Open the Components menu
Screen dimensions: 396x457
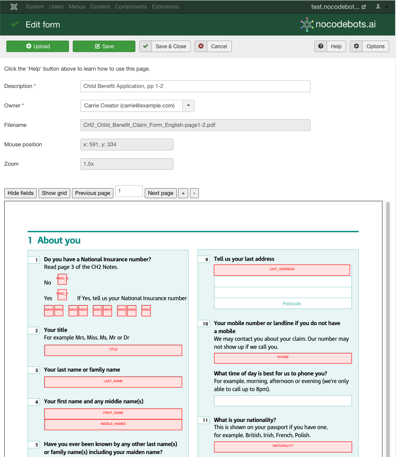[131, 7]
